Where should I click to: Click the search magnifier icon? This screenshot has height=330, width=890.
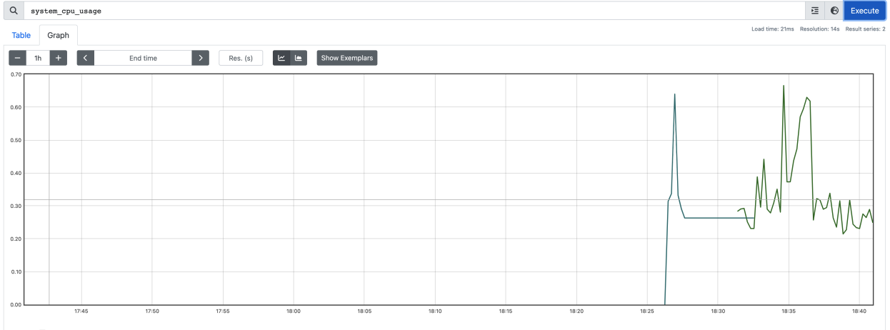12,11
